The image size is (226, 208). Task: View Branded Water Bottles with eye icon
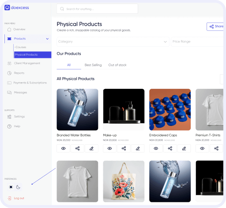tap(64, 148)
